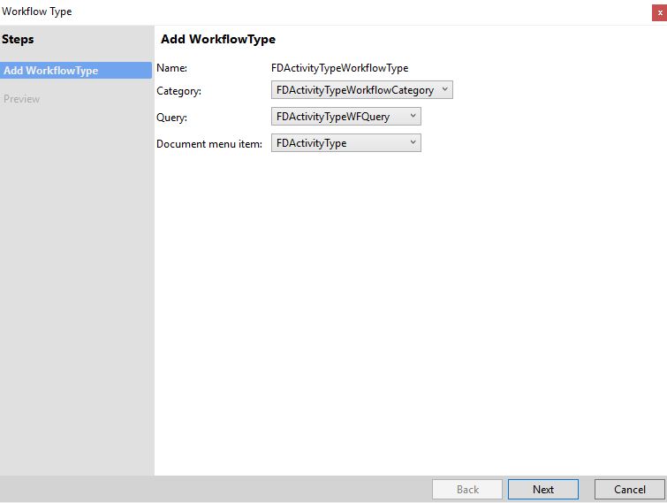Open the Query combo box
The image size is (667, 503).
[346, 116]
